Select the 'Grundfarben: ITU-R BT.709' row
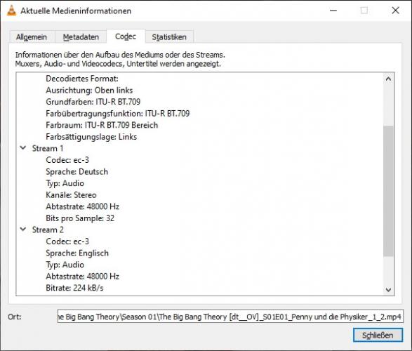The image size is (412, 351). [93, 102]
